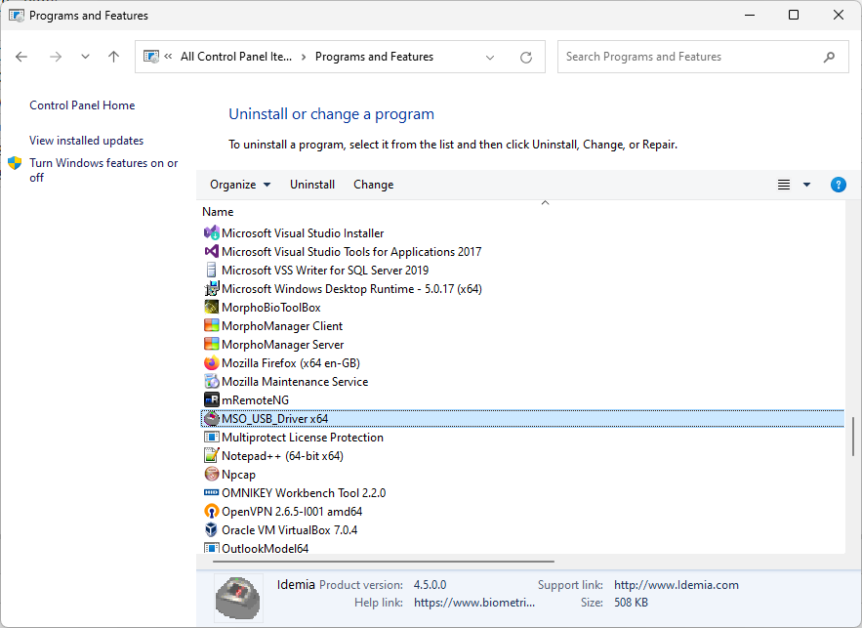Open the Organize dropdown menu
This screenshot has height=628, width=862.
(x=240, y=185)
